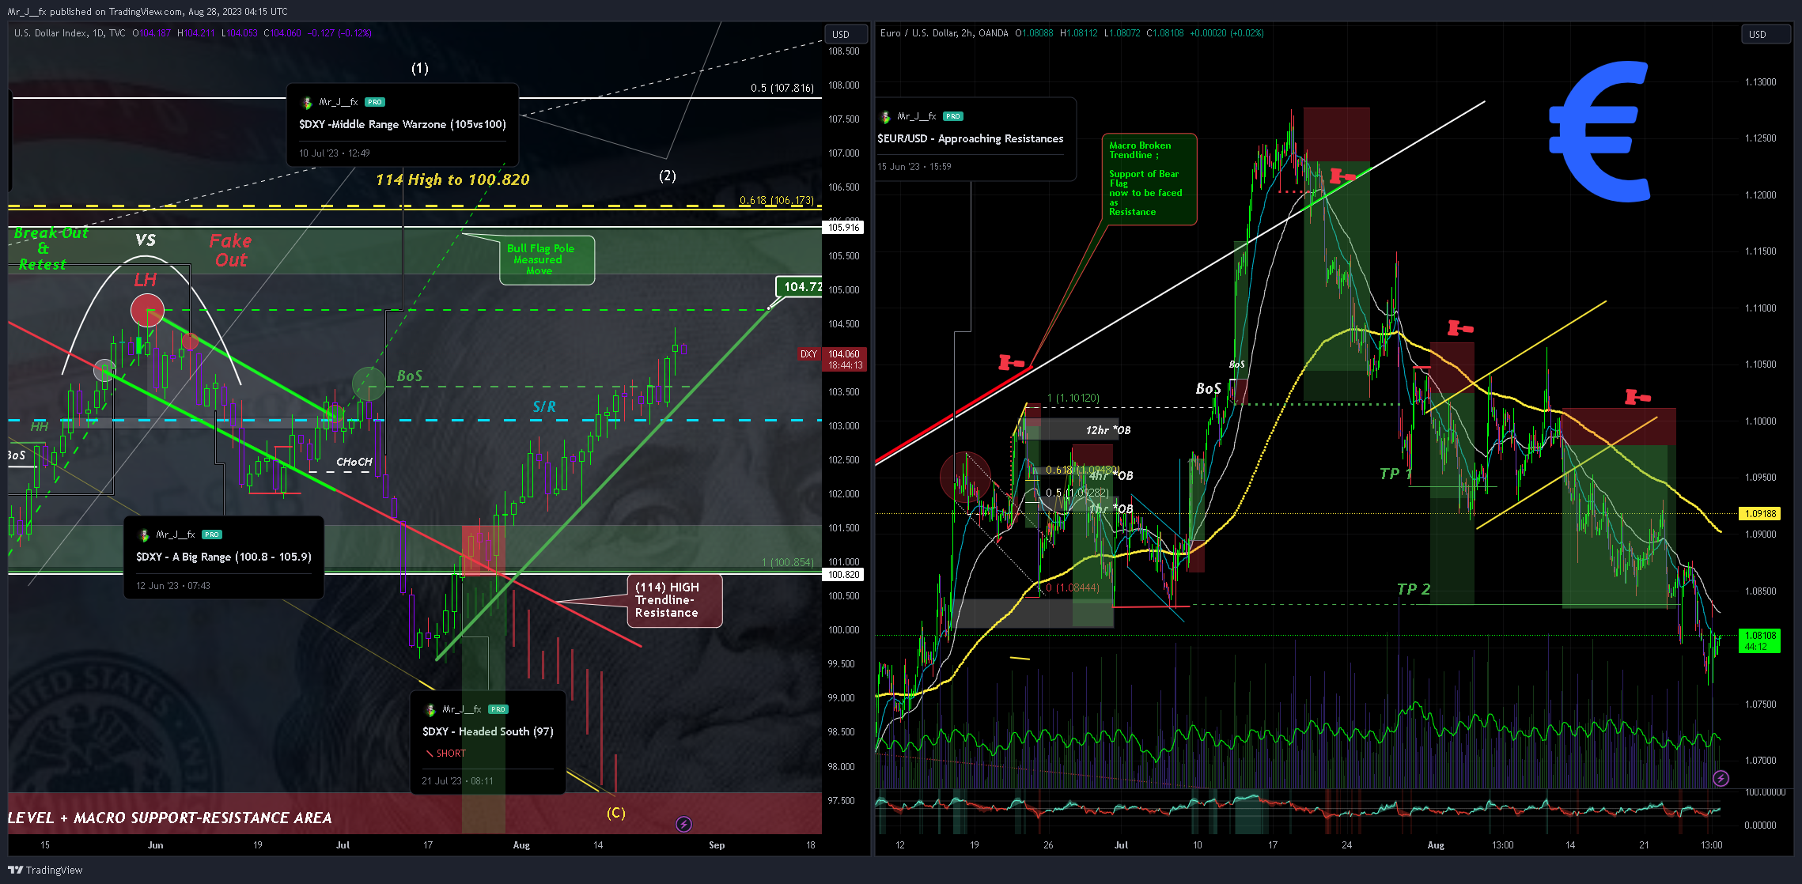
Task: Click the '0 (1.08444)' fib label
Action: pyautogui.click(x=1072, y=587)
